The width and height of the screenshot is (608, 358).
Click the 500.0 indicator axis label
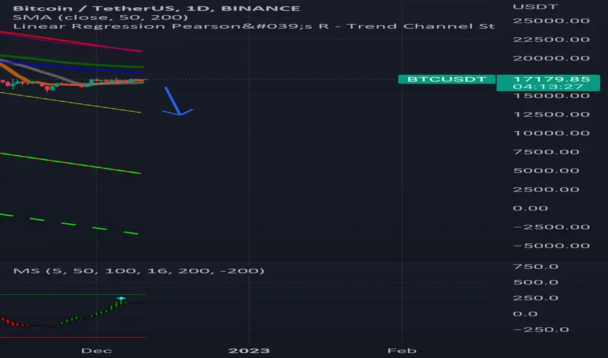point(536,282)
